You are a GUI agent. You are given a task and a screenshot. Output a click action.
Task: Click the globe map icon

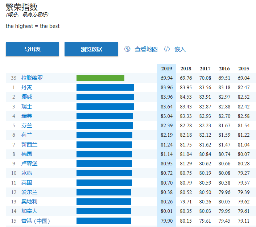[x=127, y=49]
